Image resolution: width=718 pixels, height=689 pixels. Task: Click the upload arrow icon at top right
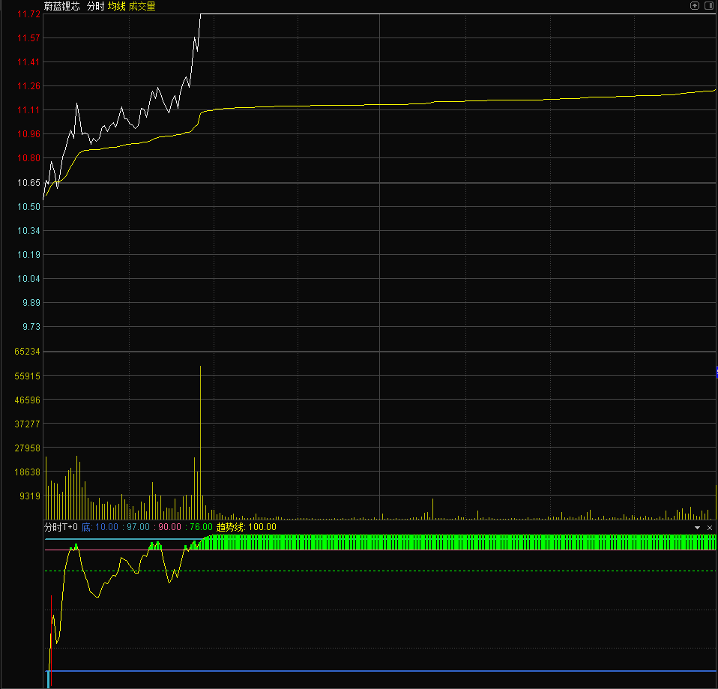click(x=695, y=5)
